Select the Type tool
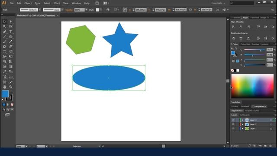277x156 pixels. (11, 32)
